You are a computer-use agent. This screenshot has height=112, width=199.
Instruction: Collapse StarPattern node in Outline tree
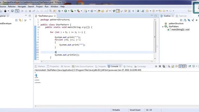pos(163,27)
